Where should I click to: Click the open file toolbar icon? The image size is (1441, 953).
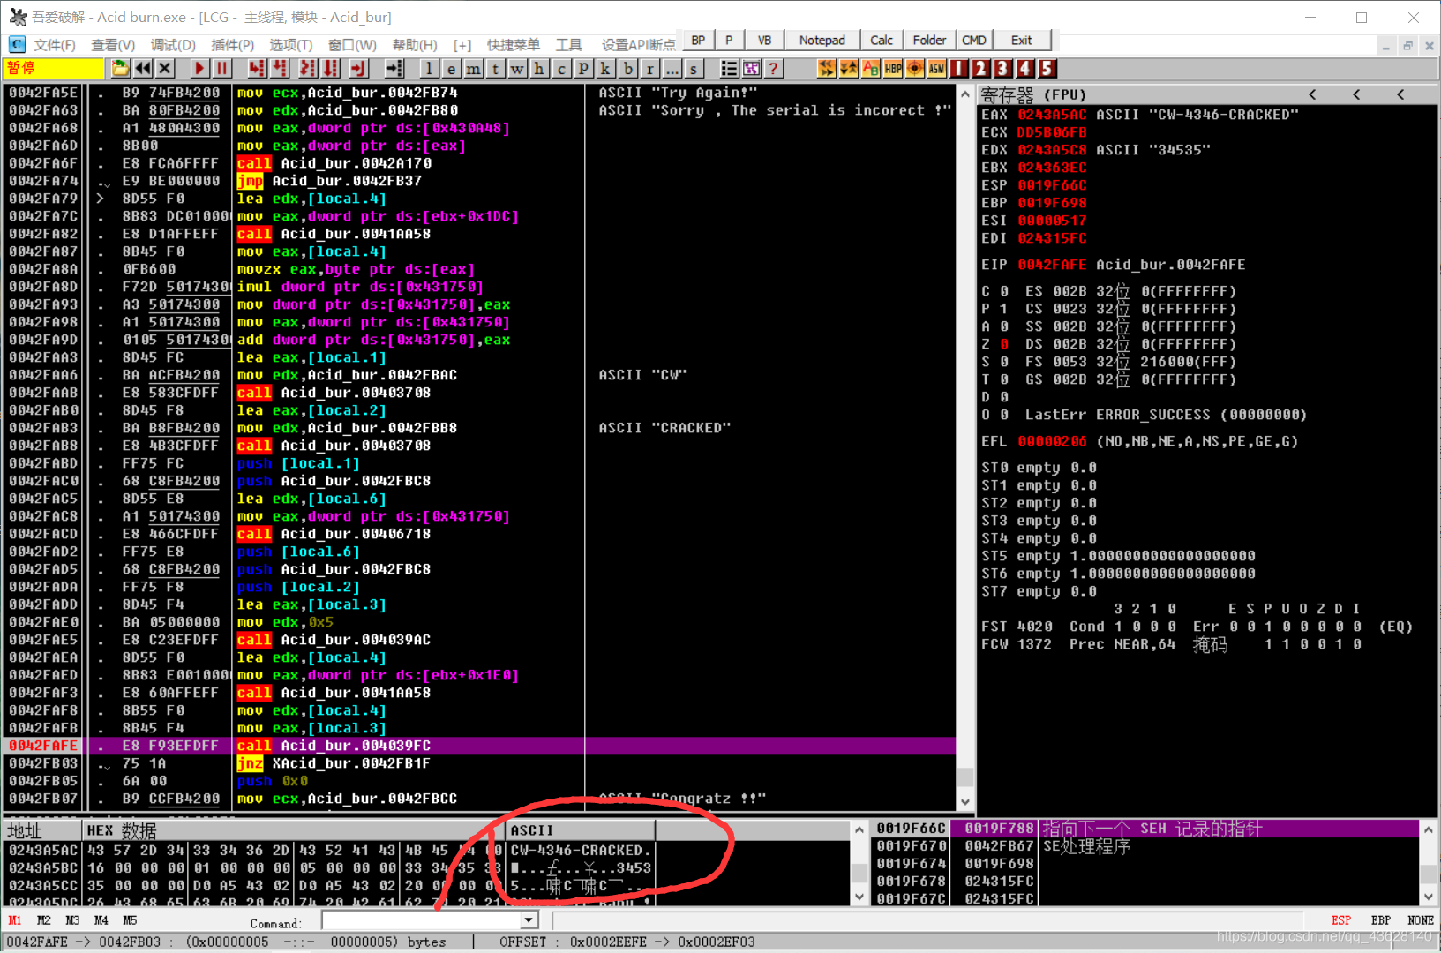[120, 68]
